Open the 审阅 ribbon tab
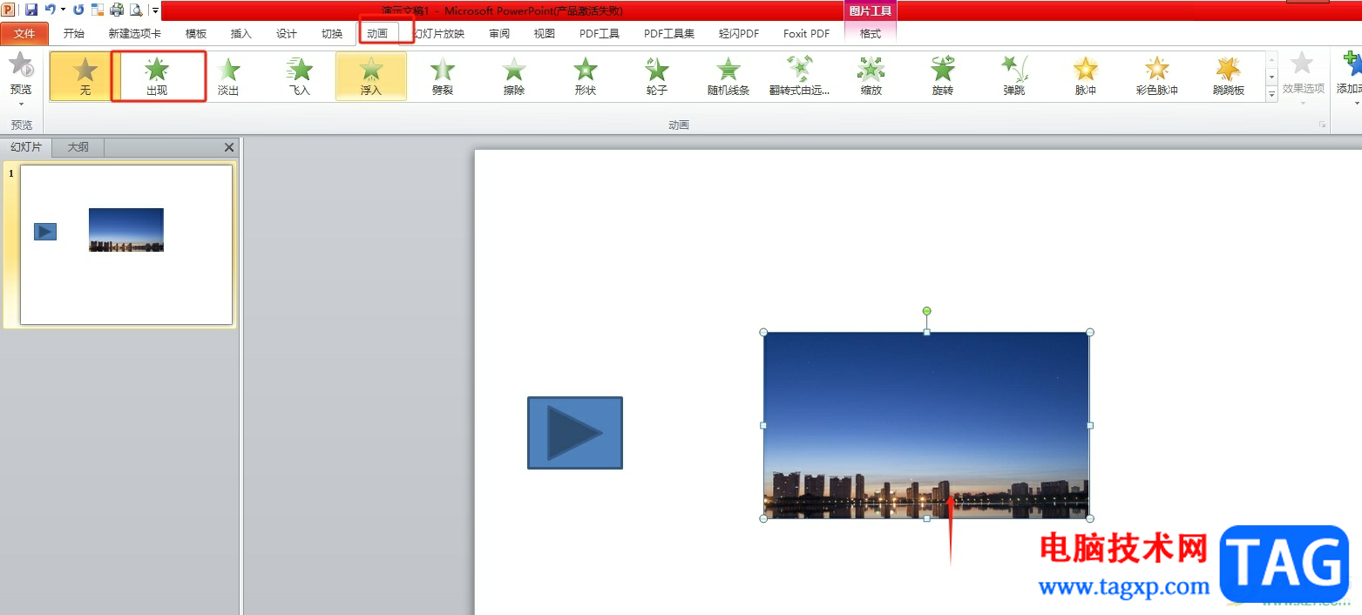The width and height of the screenshot is (1362, 615). (499, 34)
